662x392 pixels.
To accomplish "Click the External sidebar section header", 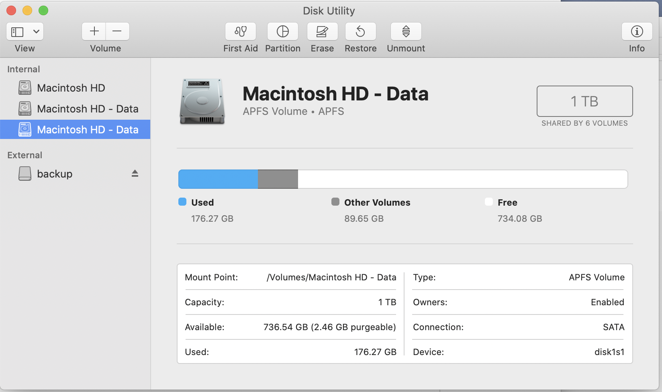I will point(25,155).
